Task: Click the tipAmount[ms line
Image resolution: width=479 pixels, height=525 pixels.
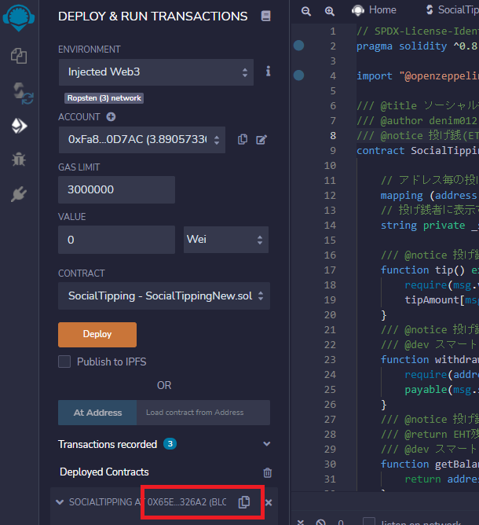Action: coord(441,299)
